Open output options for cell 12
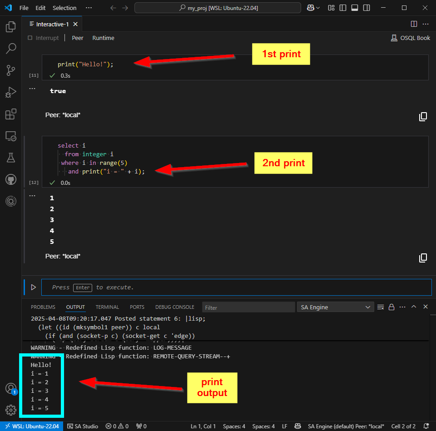This screenshot has width=436, height=431. pos(32,196)
